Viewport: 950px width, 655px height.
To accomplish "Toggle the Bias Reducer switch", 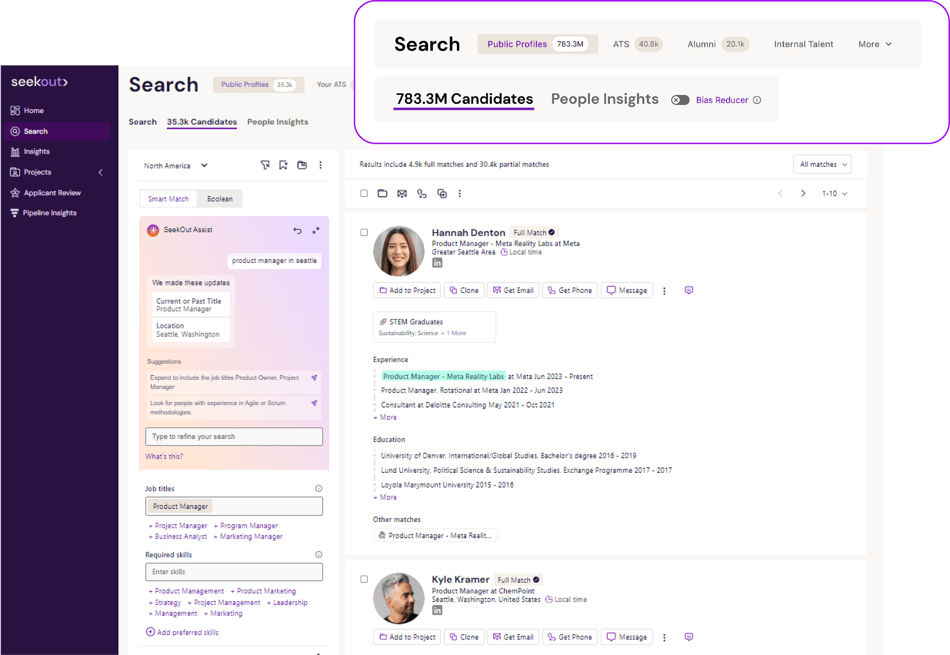I will coord(680,100).
